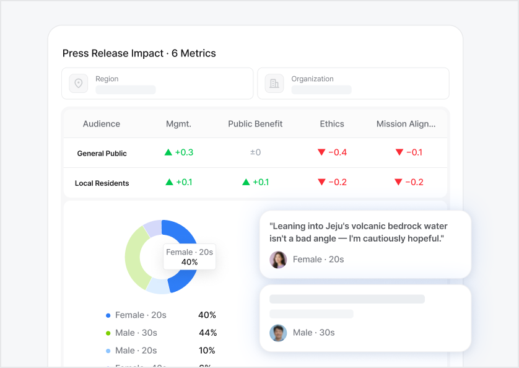The width and height of the screenshot is (519, 368).
Task: Click the red down arrow for Local Residents Ethics
Action: click(321, 182)
